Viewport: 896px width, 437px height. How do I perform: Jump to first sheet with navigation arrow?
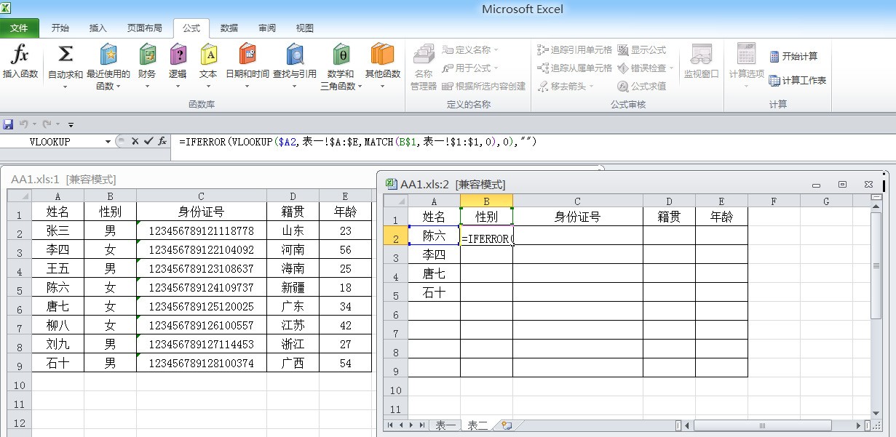pyautogui.click(x=391, y=425)
